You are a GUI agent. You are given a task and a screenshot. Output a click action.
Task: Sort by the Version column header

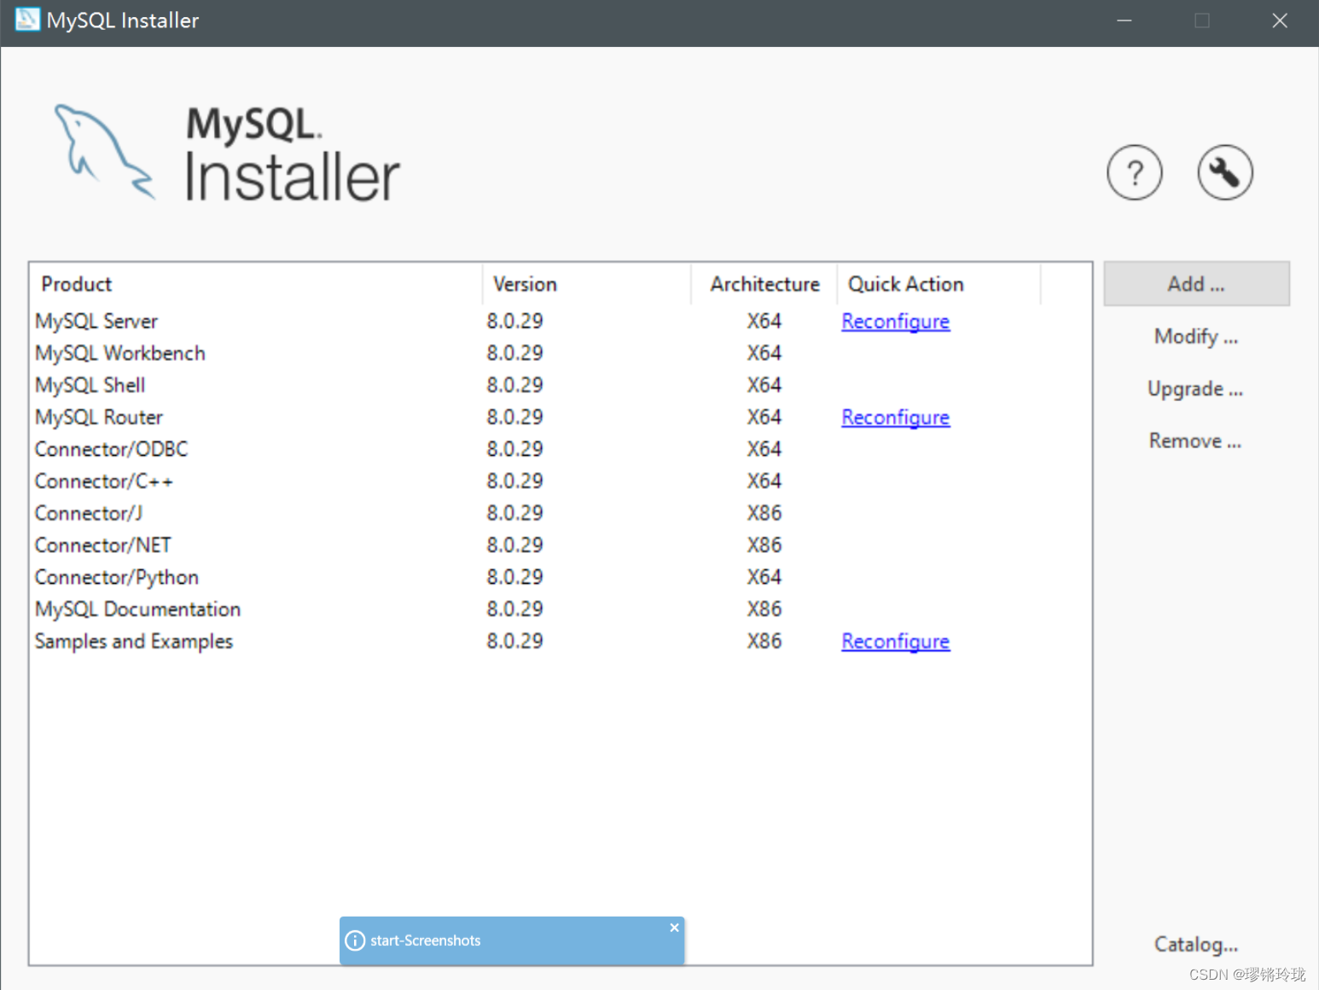(587, 284)
